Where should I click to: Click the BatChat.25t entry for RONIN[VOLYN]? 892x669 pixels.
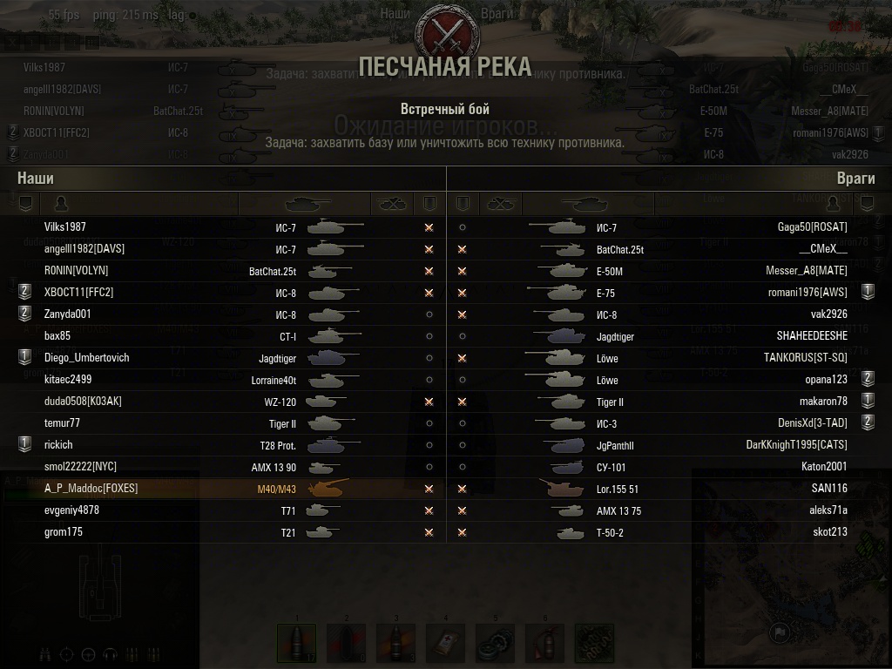click(x=273, y=272)
